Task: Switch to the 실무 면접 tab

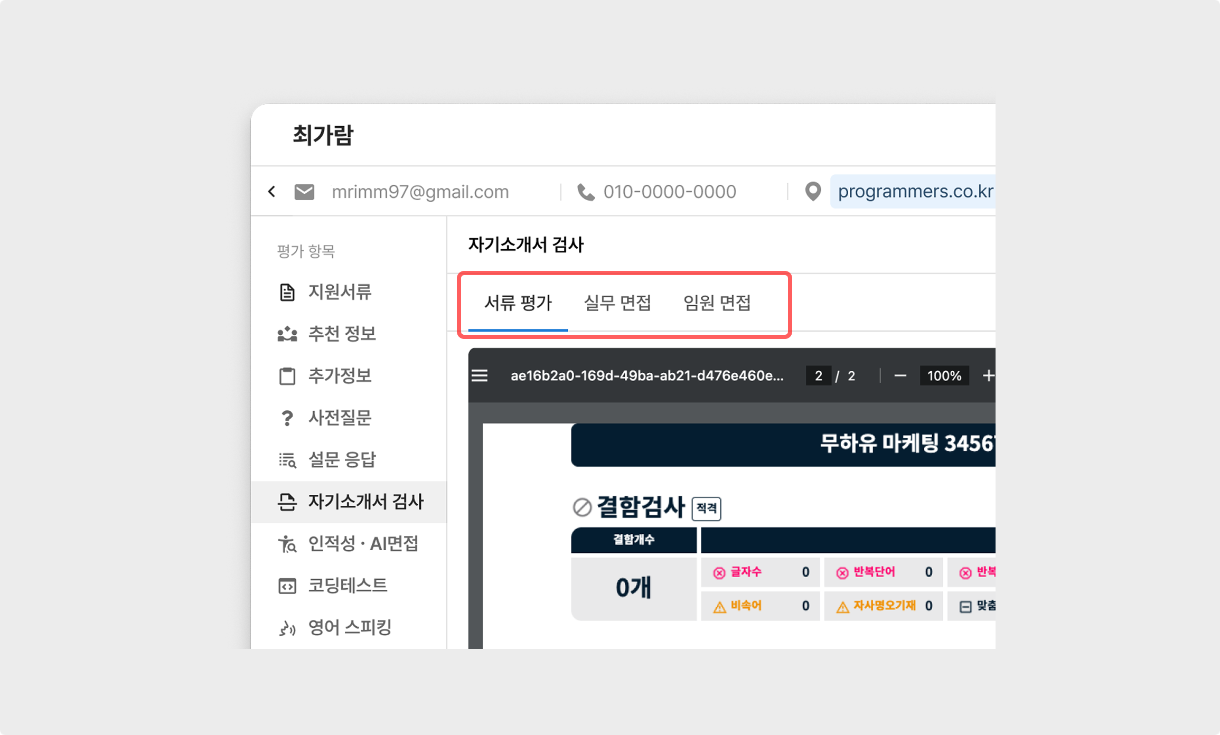Action: point(617,303)
